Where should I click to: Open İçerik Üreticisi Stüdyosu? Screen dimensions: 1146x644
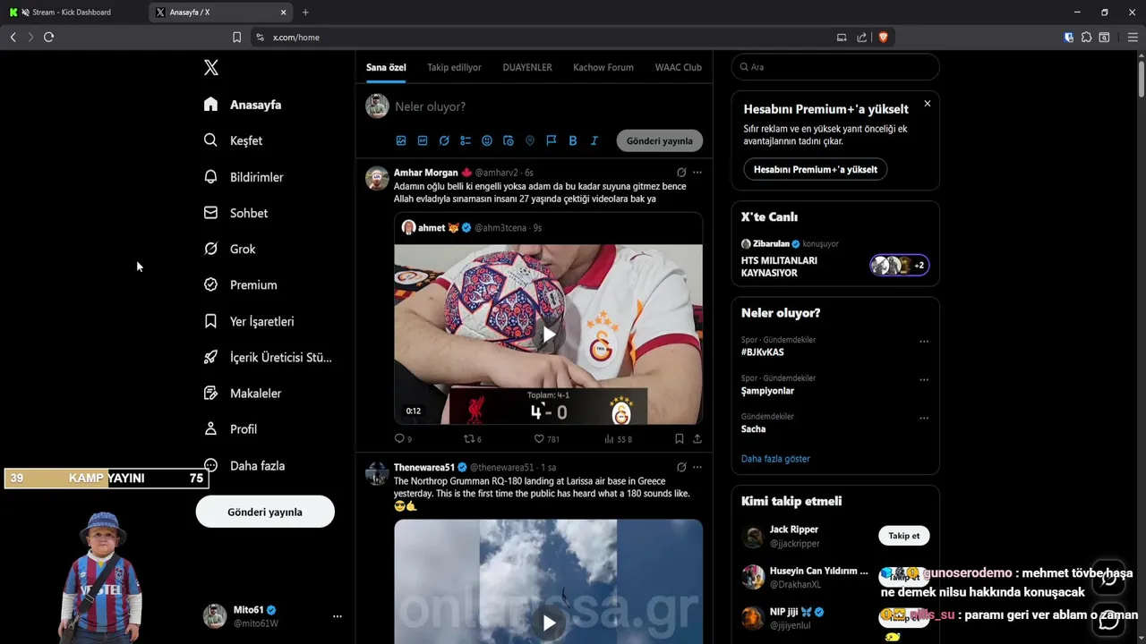[268, 357]
